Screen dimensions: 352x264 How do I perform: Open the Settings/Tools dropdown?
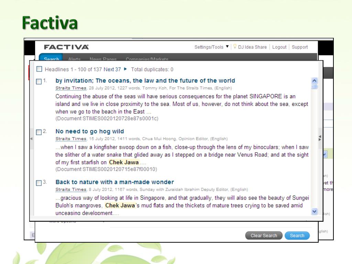[x=211, y=47]
